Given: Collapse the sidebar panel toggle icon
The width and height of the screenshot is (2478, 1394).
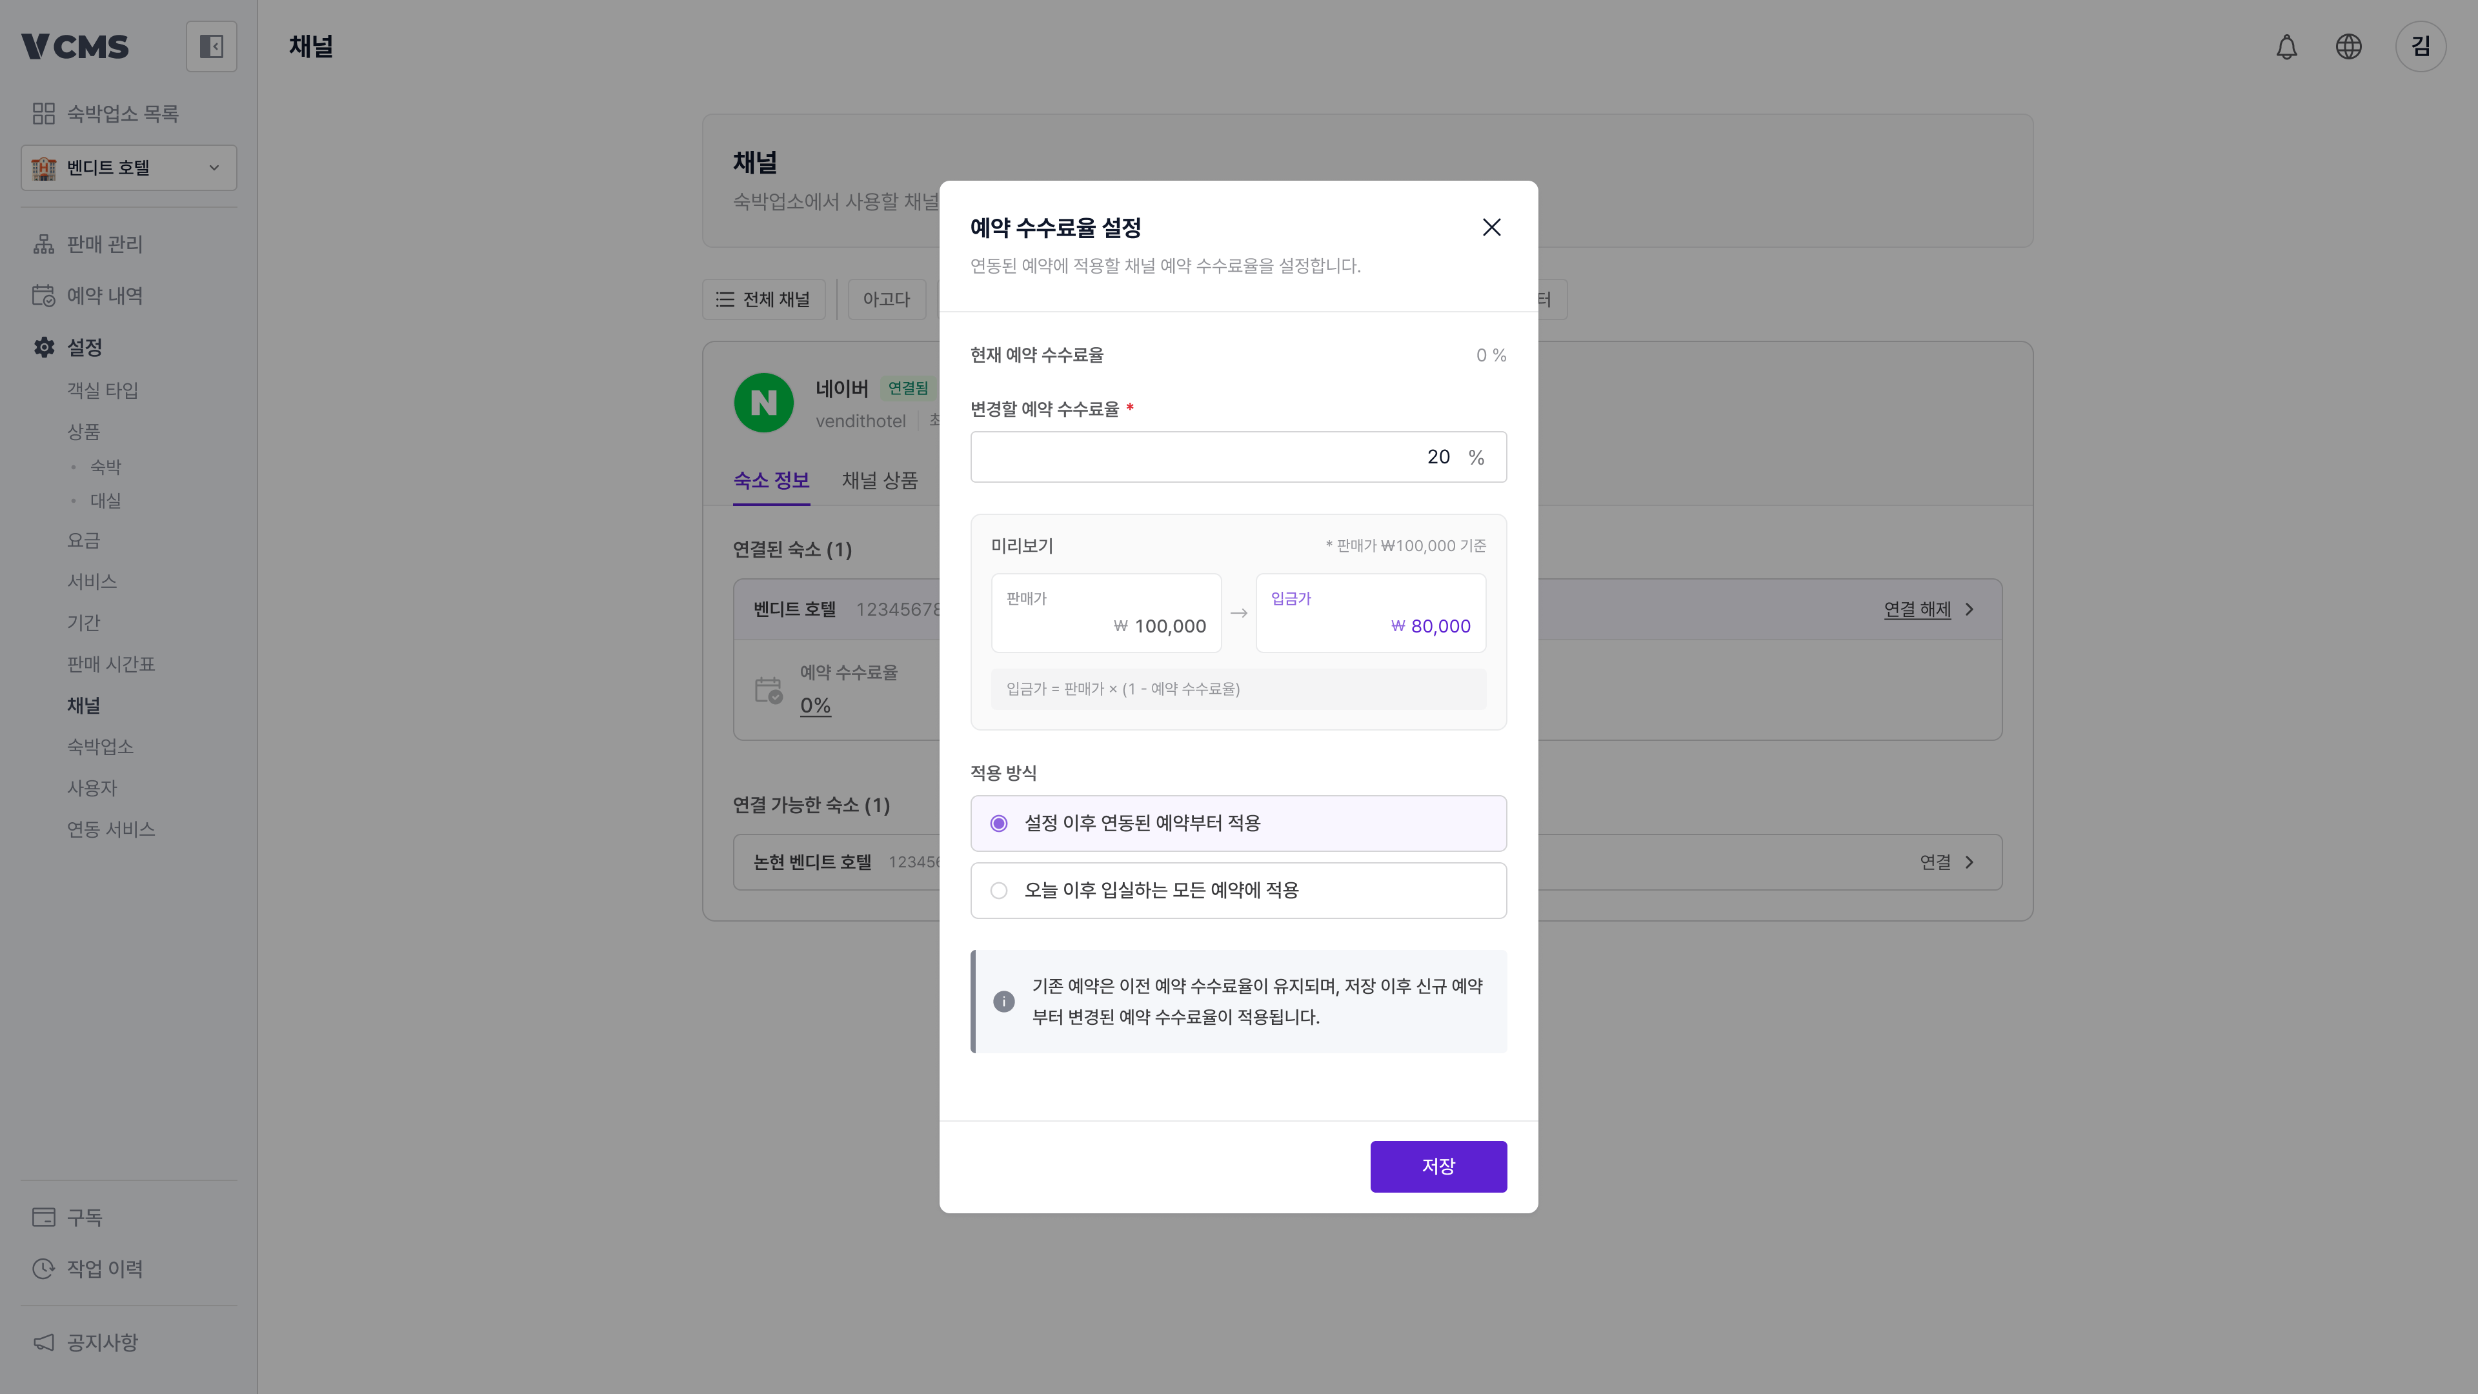Looking at the screenshot, I should coord(210,46).
